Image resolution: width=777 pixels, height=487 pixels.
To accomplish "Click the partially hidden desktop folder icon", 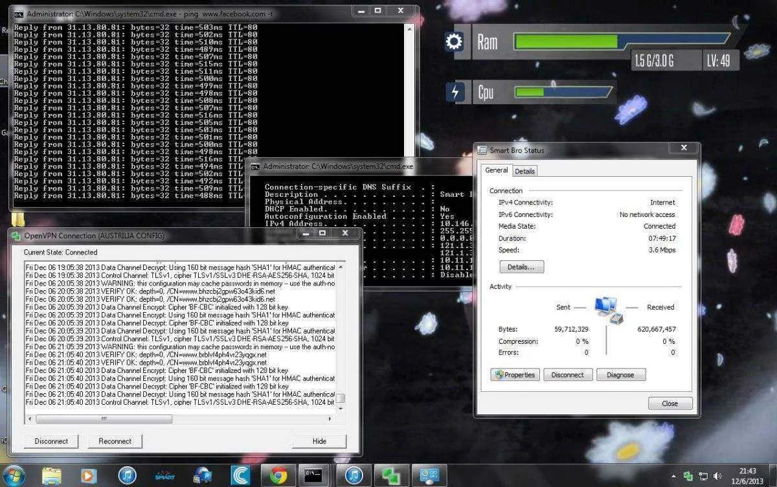I will pyautogui.click(x=19, y=218).
